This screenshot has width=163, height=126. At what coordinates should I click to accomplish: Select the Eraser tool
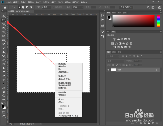(x=4, y=60)
